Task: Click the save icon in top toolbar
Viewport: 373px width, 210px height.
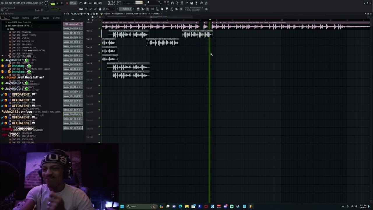Action: (x=191, y=3)
